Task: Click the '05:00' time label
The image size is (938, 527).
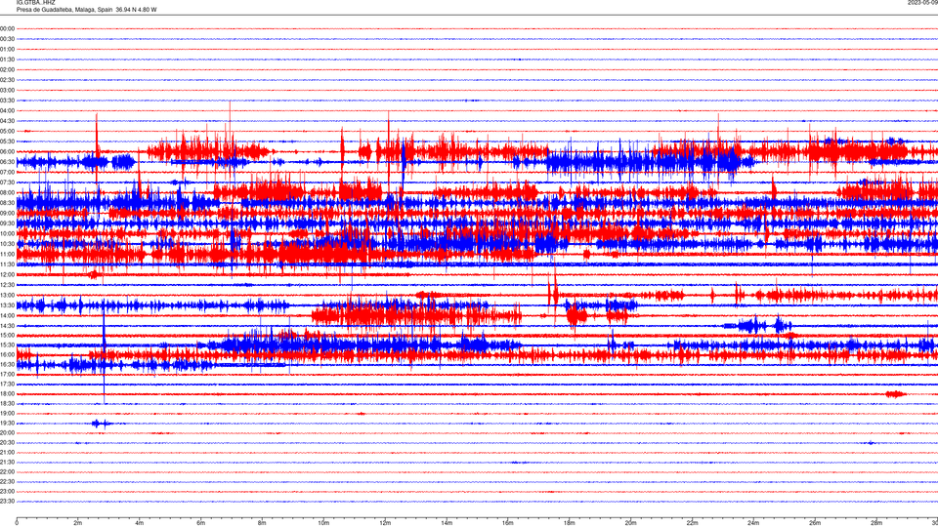Action: point(7,132)
